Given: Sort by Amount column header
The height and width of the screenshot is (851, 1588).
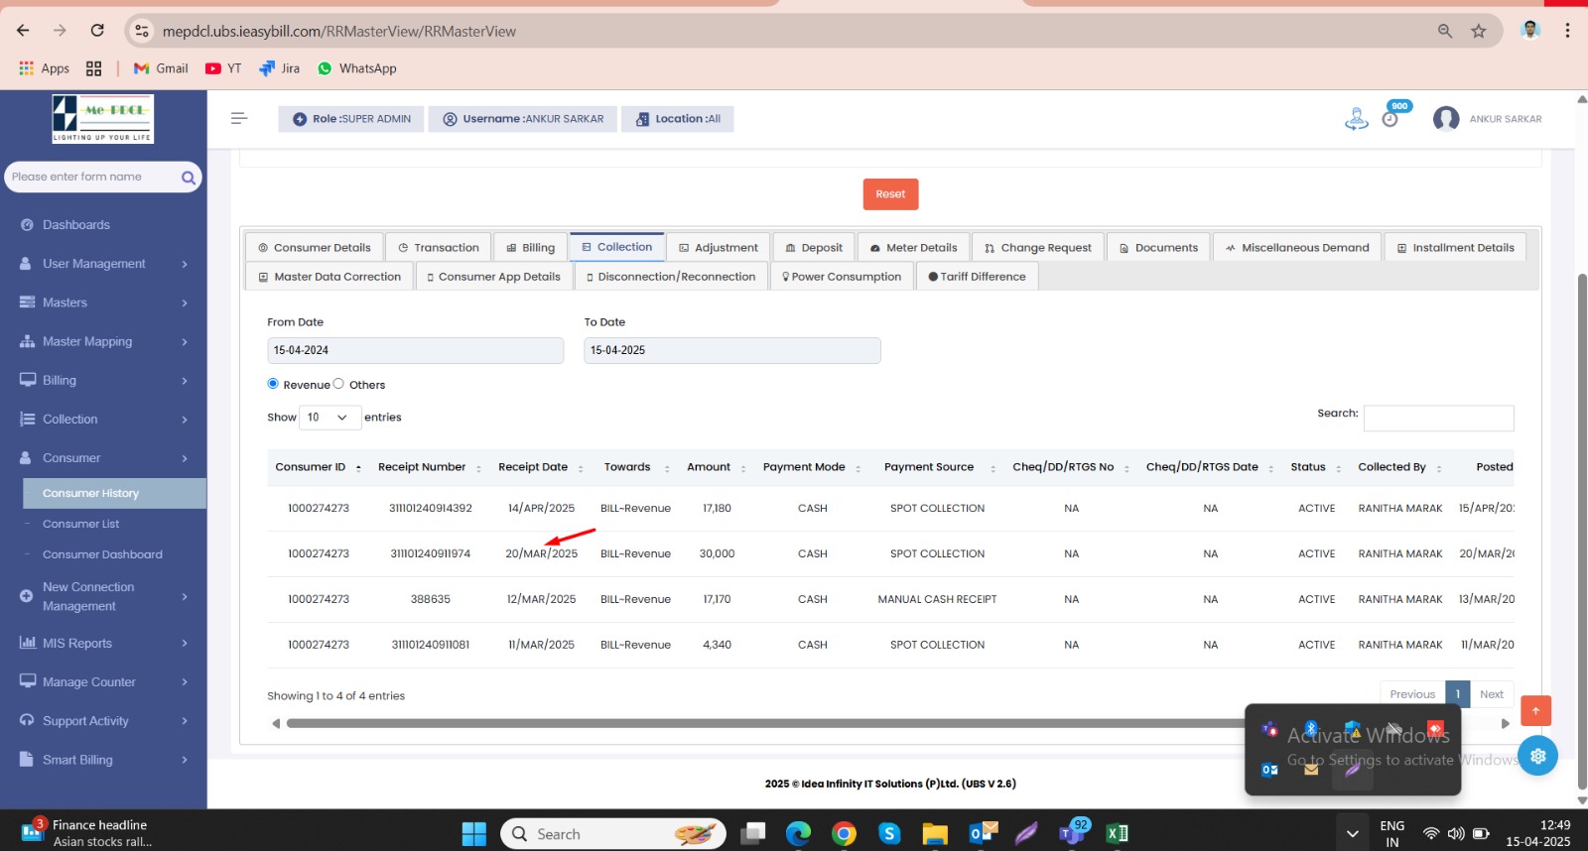Looking at the screenshot, I should 716,467.
